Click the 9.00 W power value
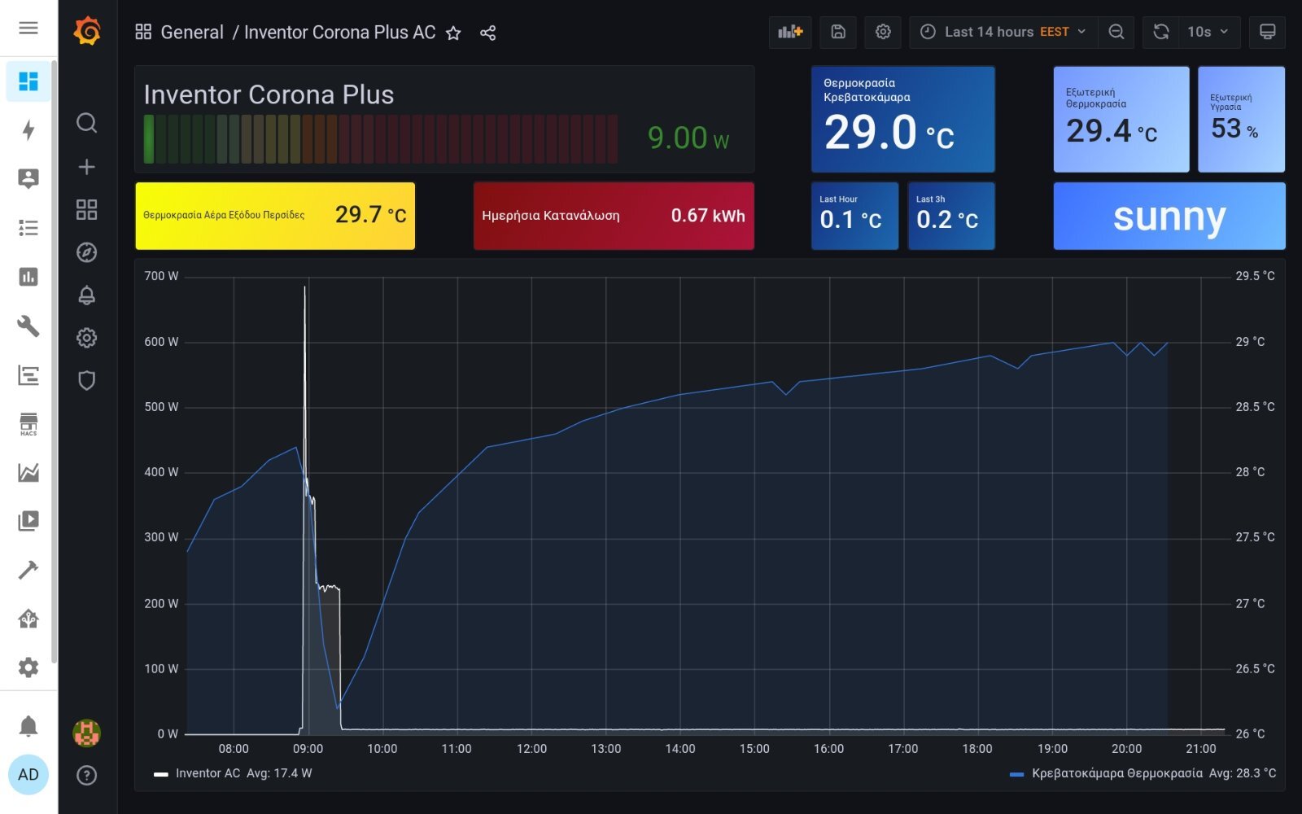 (x=688, y=138)
